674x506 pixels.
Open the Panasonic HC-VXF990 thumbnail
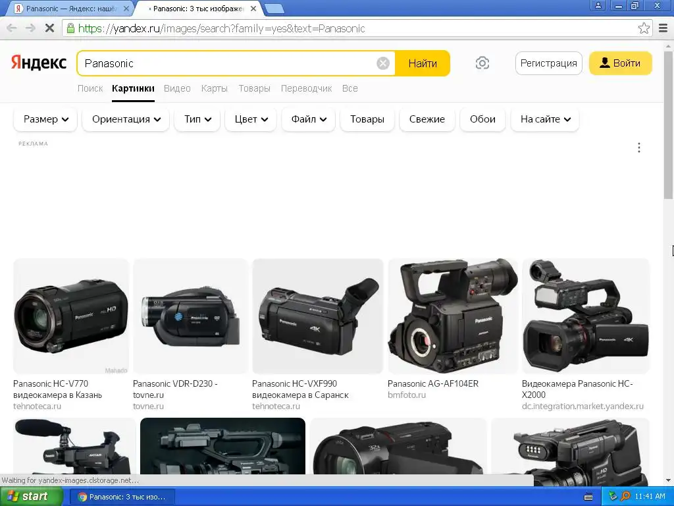point(318,316)
